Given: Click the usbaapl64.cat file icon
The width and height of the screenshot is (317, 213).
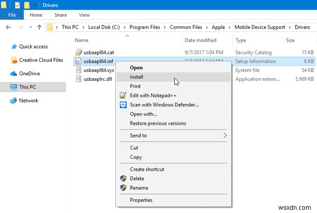Looking at the screenshot, I should (79, 52).
